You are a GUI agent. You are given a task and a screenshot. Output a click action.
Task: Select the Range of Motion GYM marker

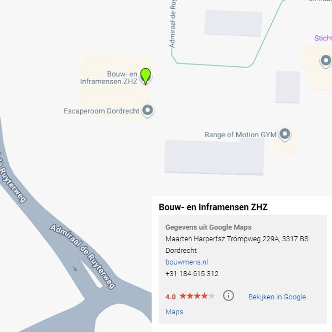point(285,134)
